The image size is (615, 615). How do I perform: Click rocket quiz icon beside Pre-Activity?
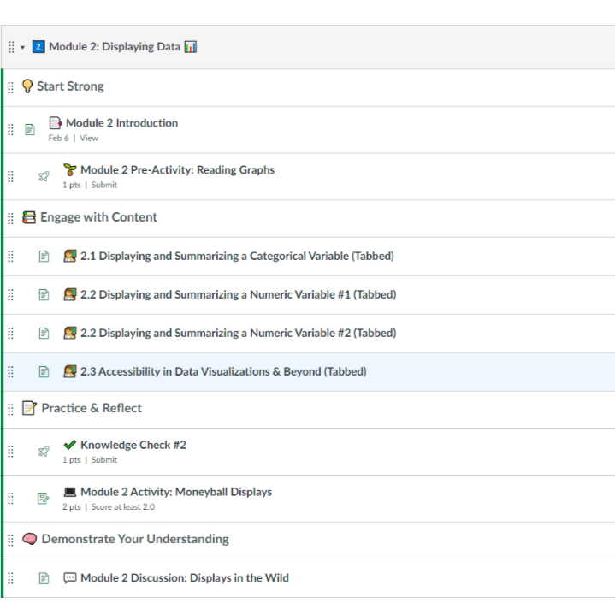(44, 177)
